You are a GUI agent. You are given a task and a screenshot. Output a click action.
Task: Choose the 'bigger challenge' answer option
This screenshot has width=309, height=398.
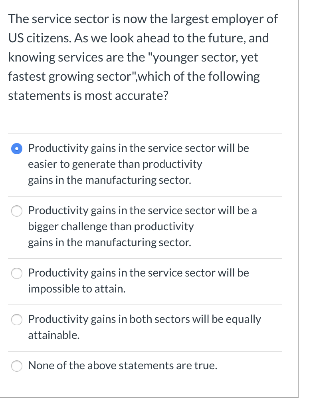point(16,211)
